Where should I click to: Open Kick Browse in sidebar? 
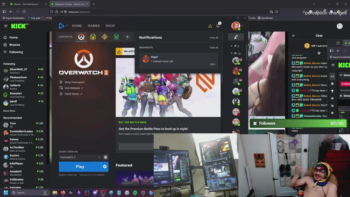point(15,45)
